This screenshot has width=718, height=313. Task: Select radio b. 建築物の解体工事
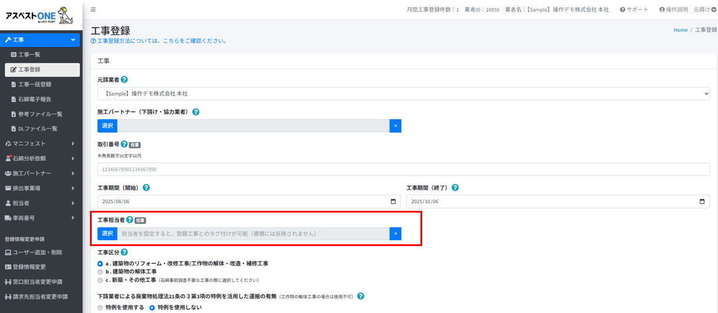pos(100,272)
